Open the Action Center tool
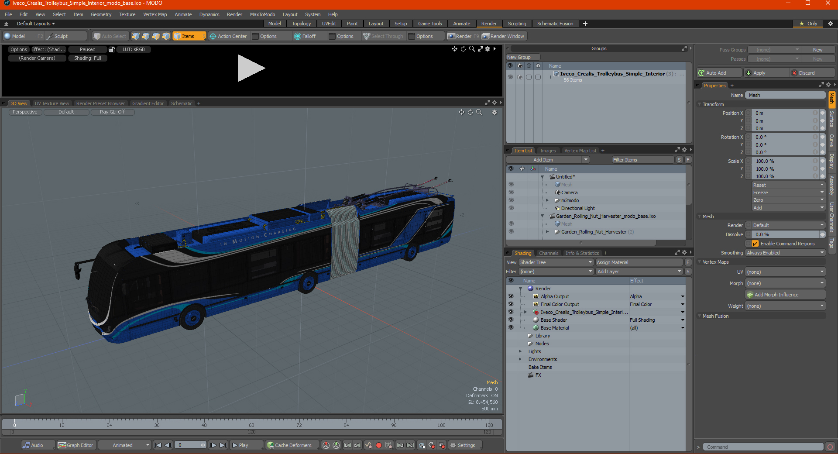 click(228, 36)
